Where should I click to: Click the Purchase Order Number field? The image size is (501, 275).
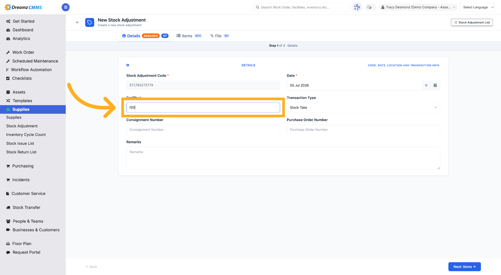(363, 130)
